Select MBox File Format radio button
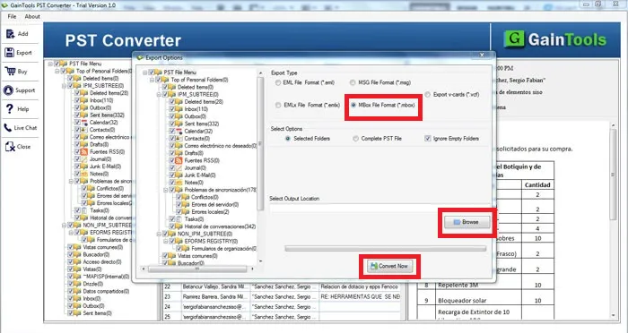628x333 pixels. click(353, 105)
